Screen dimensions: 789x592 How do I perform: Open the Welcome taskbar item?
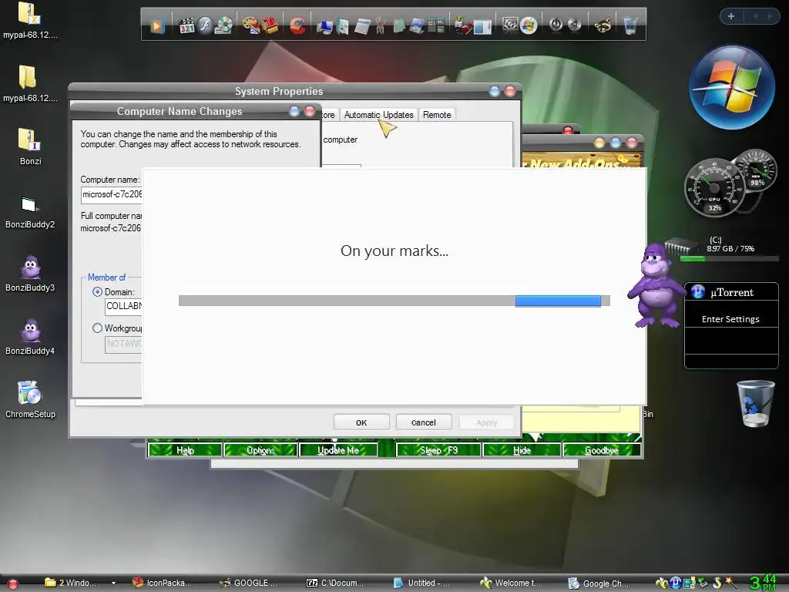tap(510, 583)
